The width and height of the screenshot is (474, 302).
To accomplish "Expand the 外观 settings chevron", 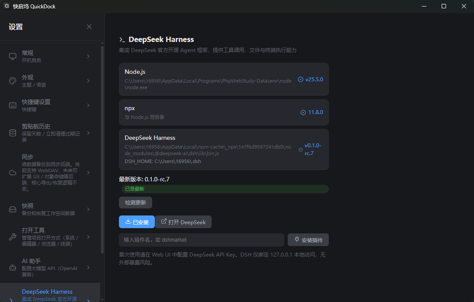I will (88, 81).
